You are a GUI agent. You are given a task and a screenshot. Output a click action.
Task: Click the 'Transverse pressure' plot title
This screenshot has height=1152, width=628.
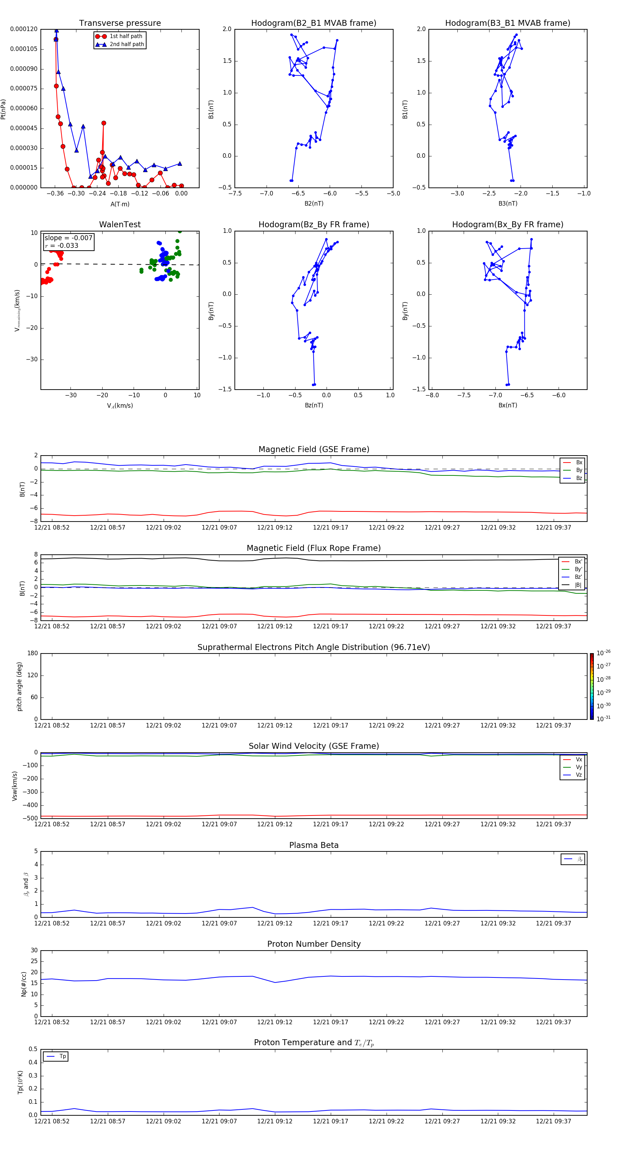(x=120, y=23)
